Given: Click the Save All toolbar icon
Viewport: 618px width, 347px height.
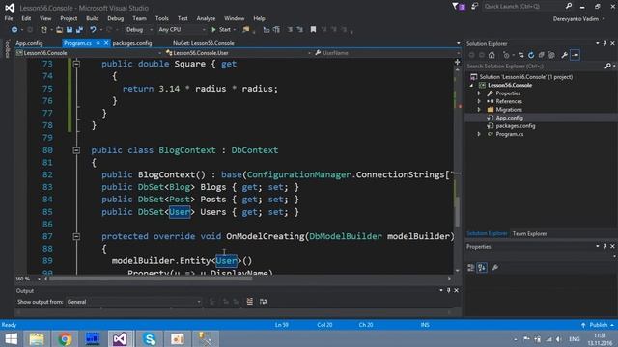Looking at the screenshot, I should coord(80,30).
